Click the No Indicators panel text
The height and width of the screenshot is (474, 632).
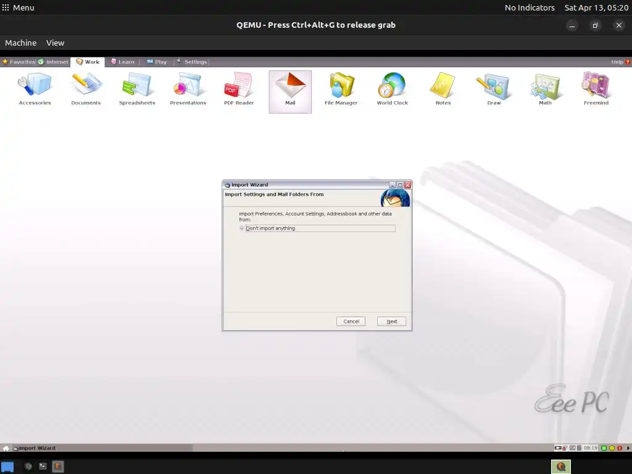coord(530,7)
